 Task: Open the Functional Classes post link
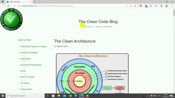(29, 53)
